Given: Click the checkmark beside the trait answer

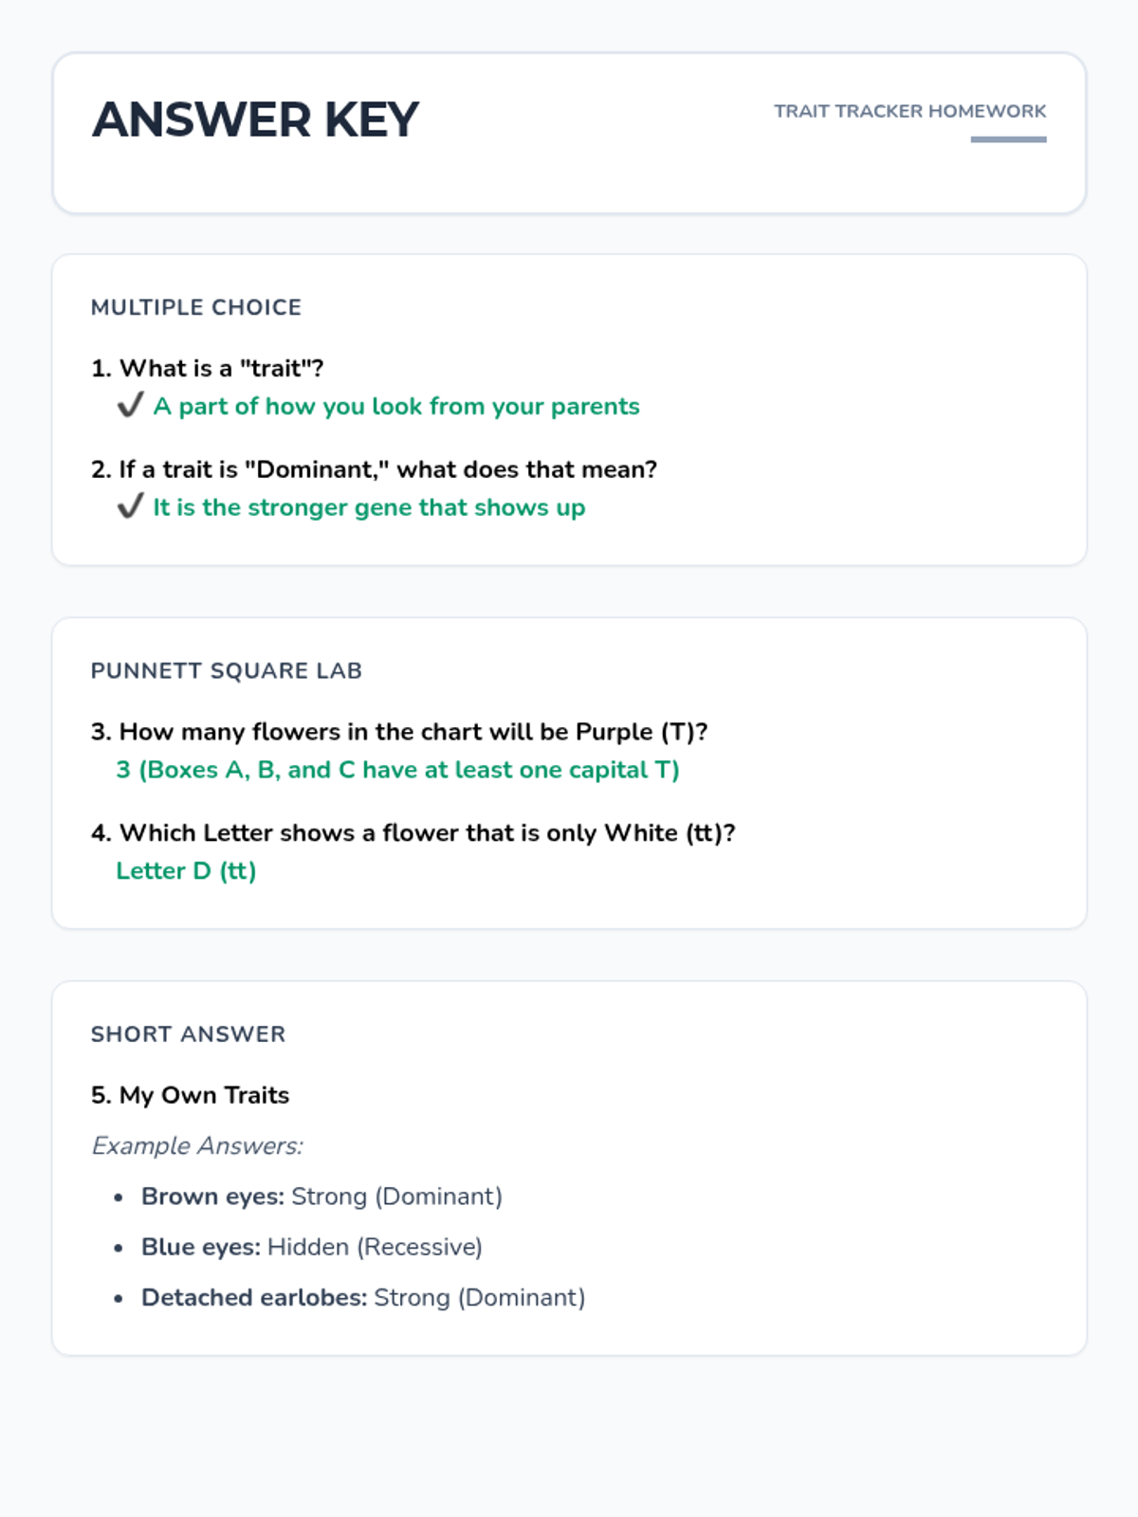Looking at the screenshot, I should pyautogui.click(x=130, y=406).
